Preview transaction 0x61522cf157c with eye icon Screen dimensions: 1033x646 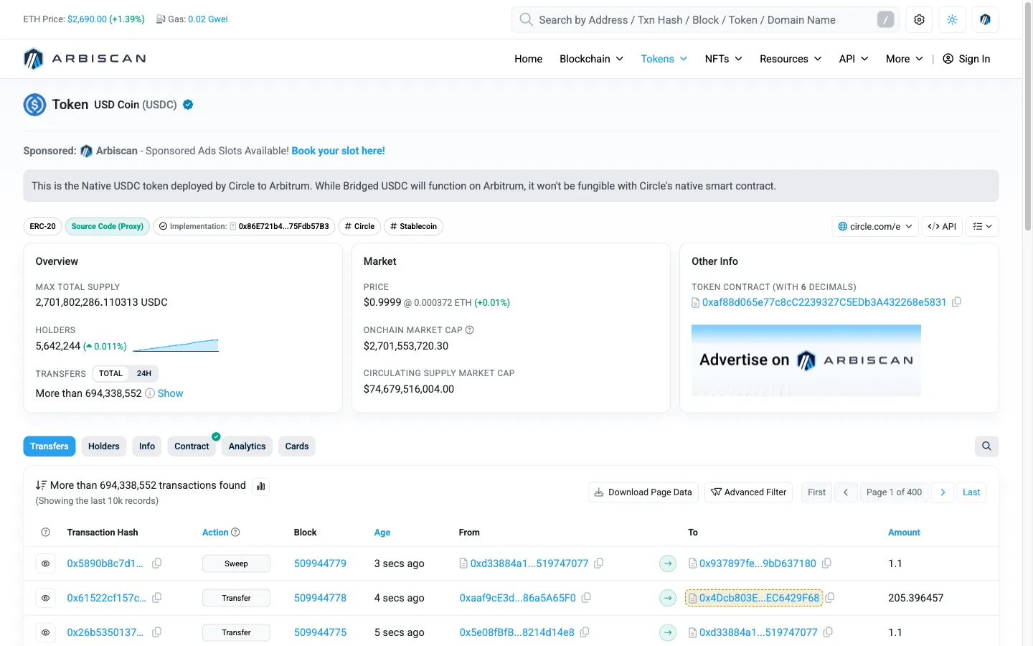coord(45,598)
